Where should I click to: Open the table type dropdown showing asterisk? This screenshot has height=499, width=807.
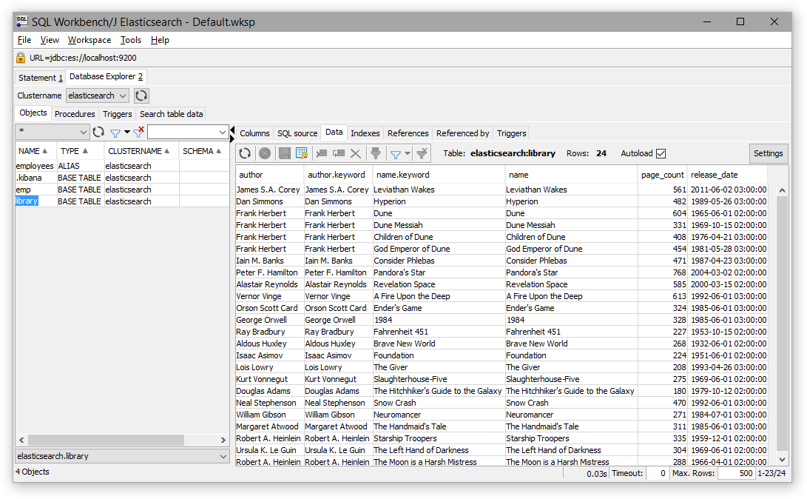coord(52,130)
